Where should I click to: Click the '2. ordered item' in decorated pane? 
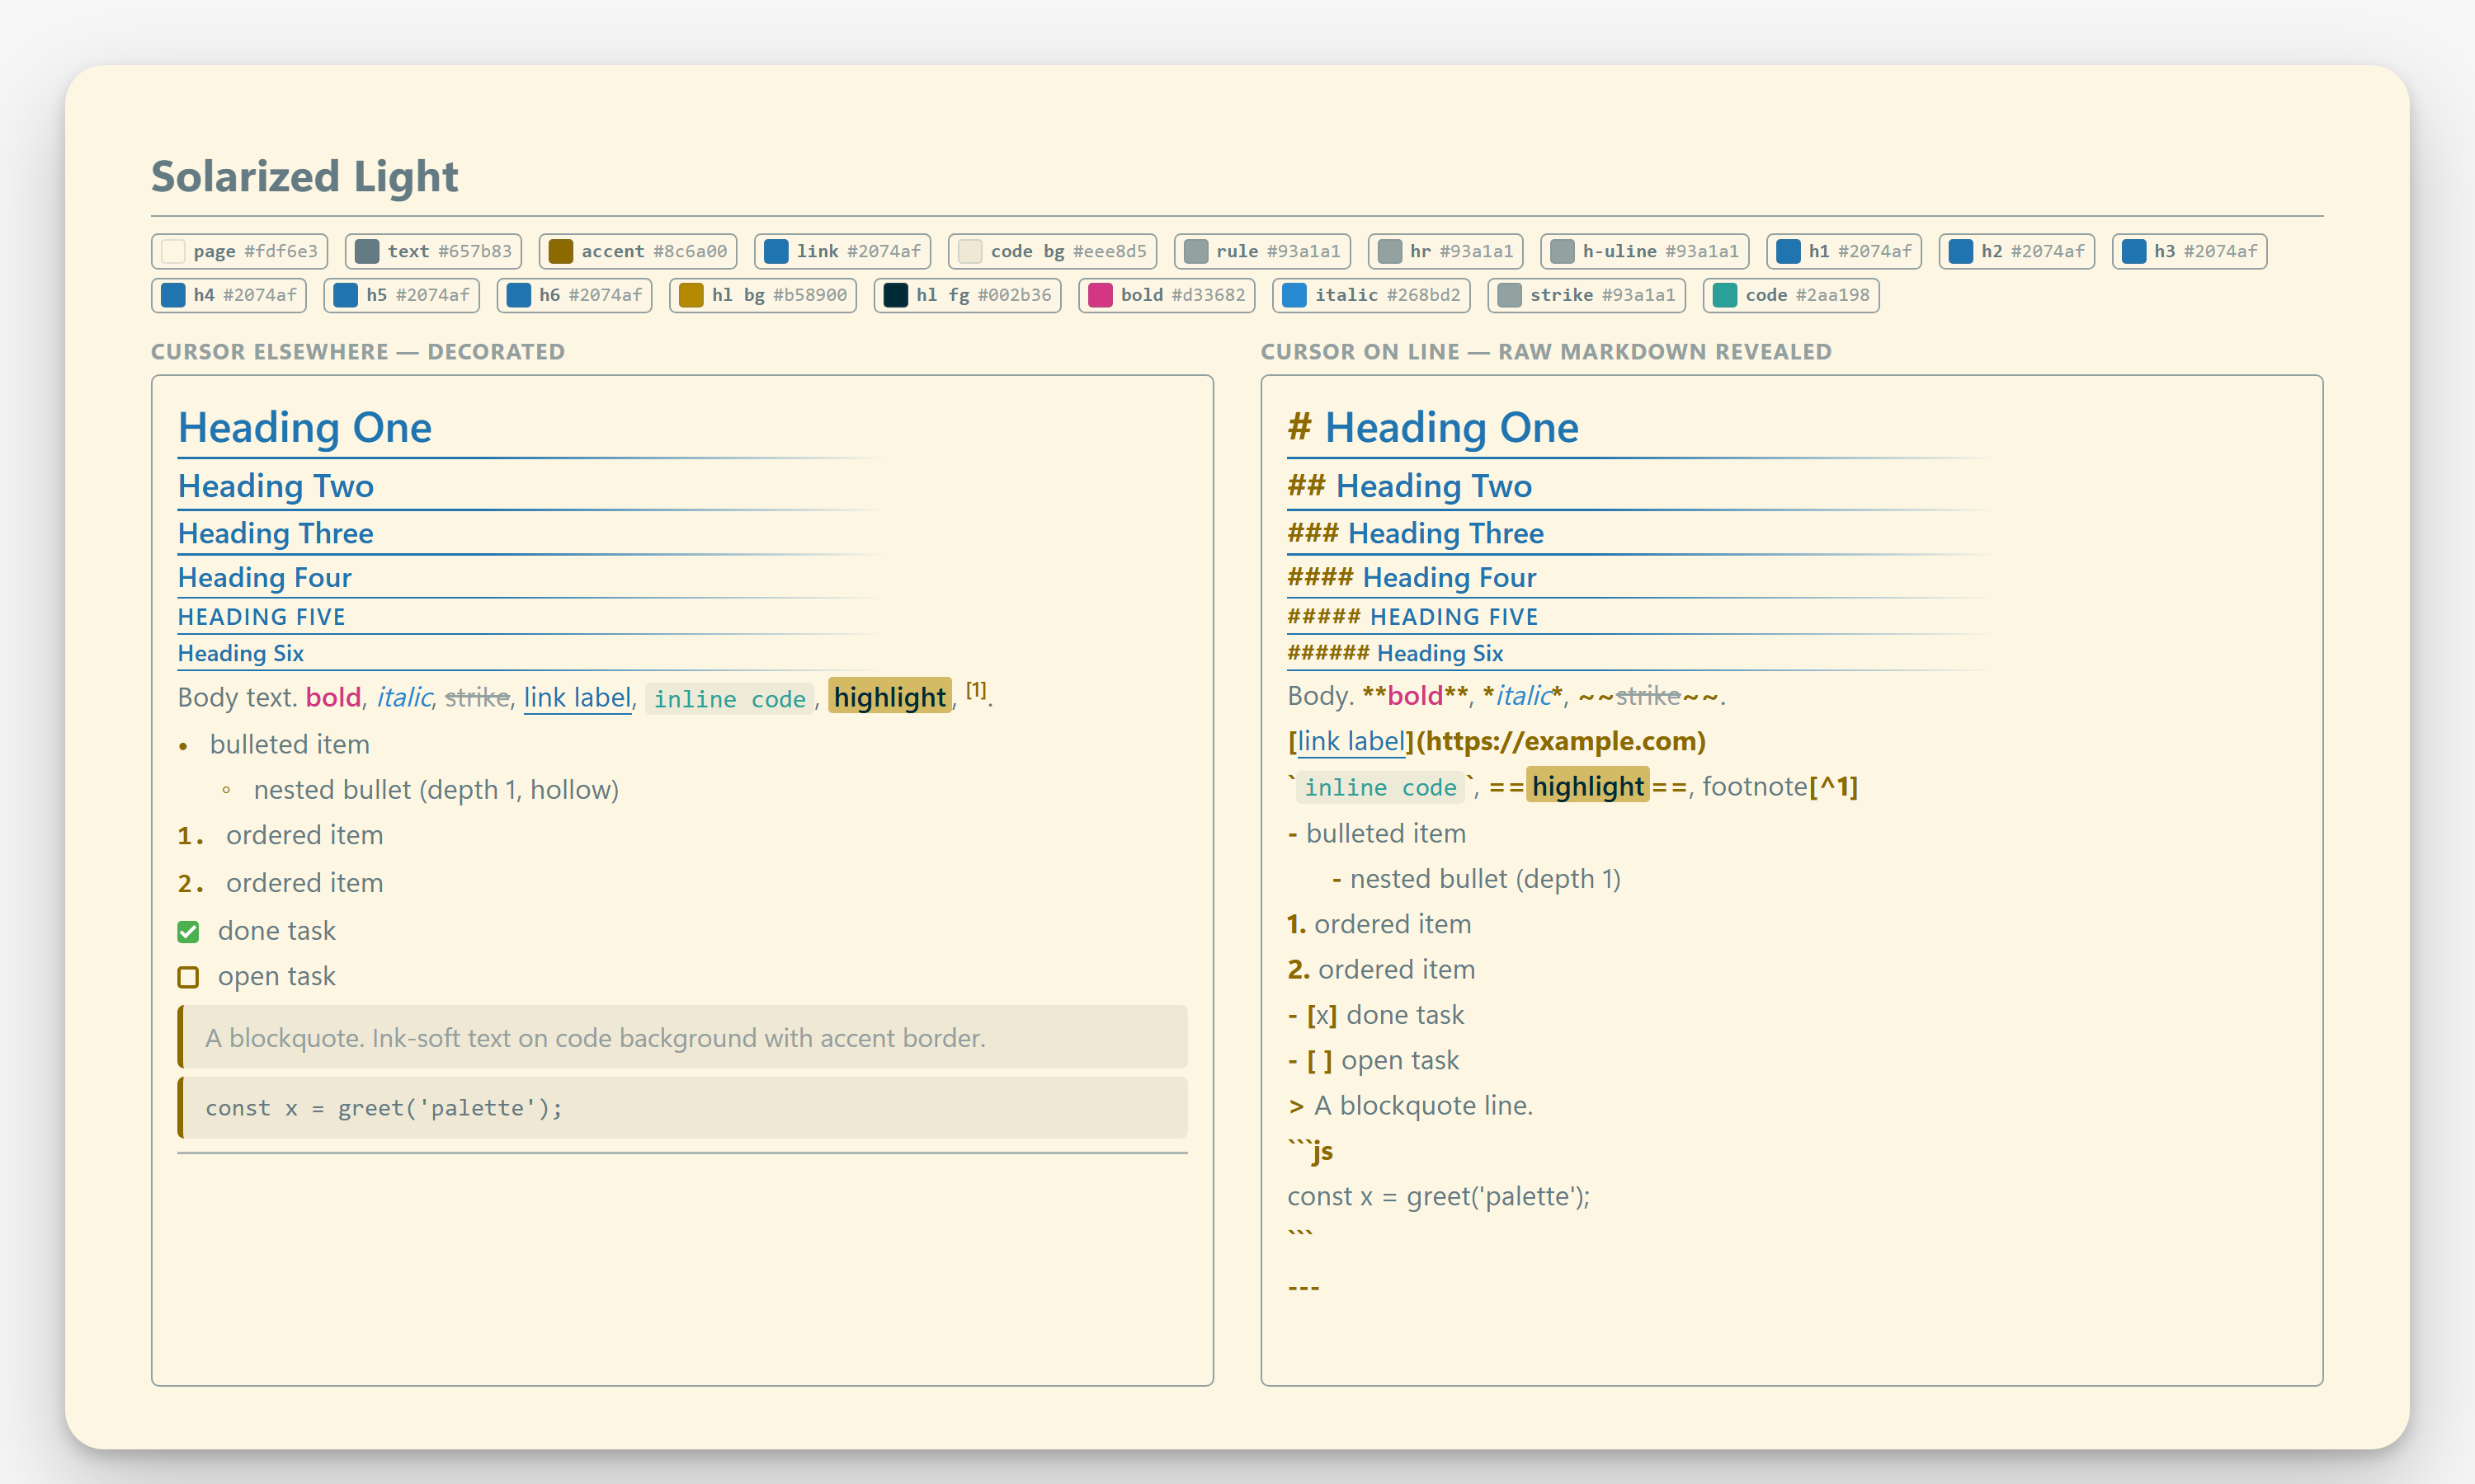pyautogui.click(x=281, y=883)
